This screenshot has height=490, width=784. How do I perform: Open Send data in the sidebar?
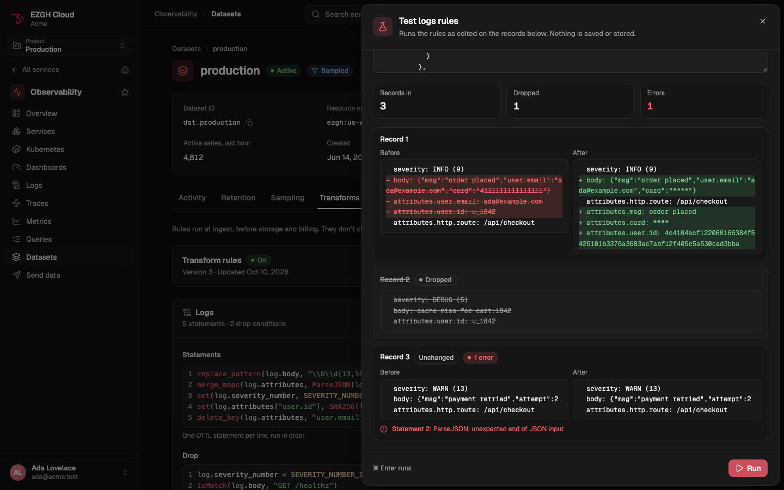(x=69, y=275)
